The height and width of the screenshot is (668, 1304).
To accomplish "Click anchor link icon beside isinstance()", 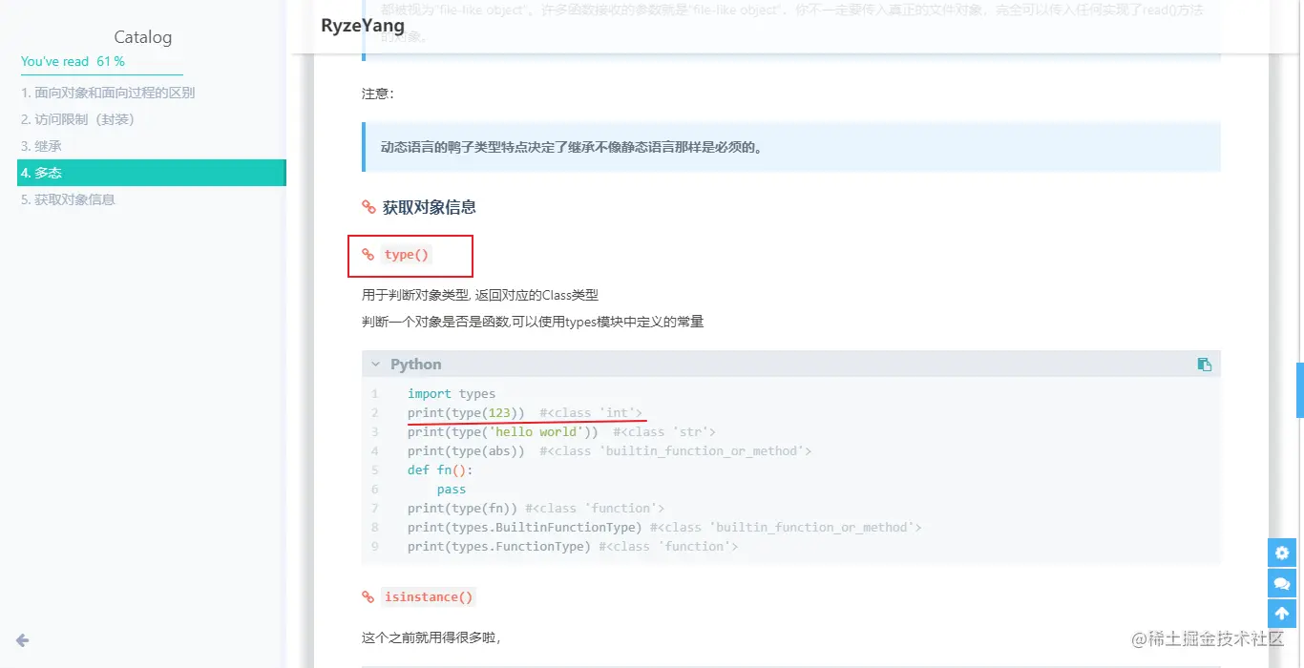I will tap(368, 597).
